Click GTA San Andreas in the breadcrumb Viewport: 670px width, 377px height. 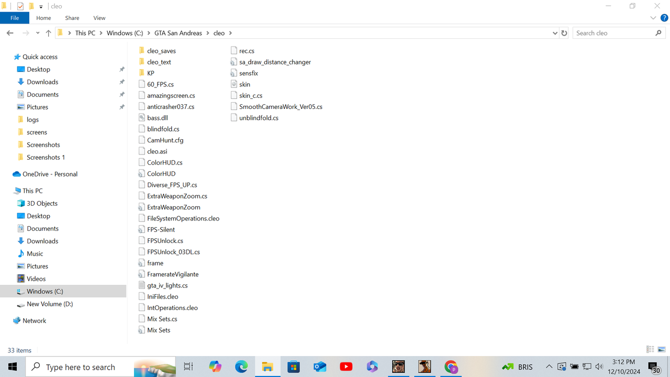pyautogui.click(x=178, y=33)
